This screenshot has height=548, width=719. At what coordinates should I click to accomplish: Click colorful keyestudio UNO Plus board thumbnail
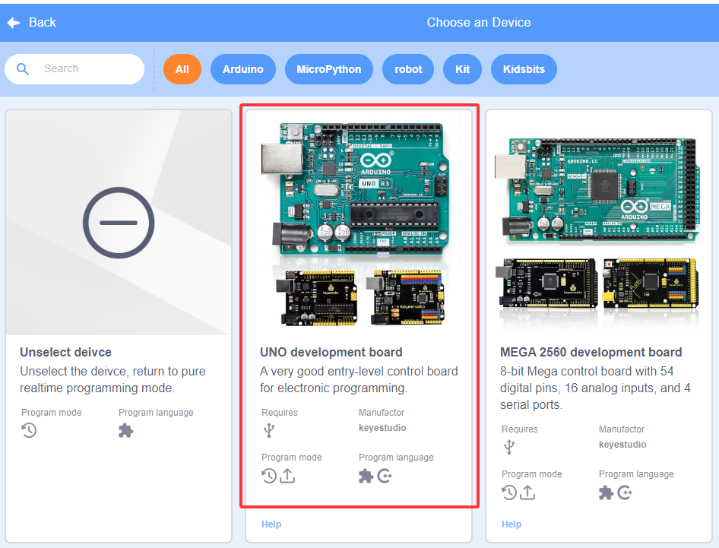(x=405, y=297)
